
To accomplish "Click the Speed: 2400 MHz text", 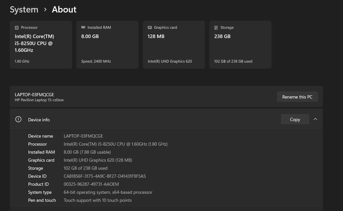I will 96,61.
